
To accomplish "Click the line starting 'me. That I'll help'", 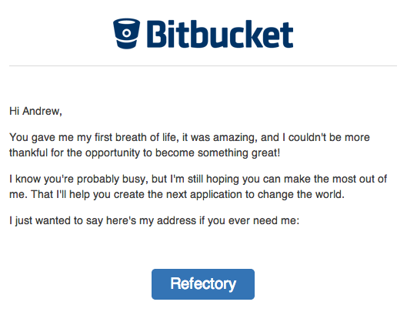I will [x=177, y=194].
